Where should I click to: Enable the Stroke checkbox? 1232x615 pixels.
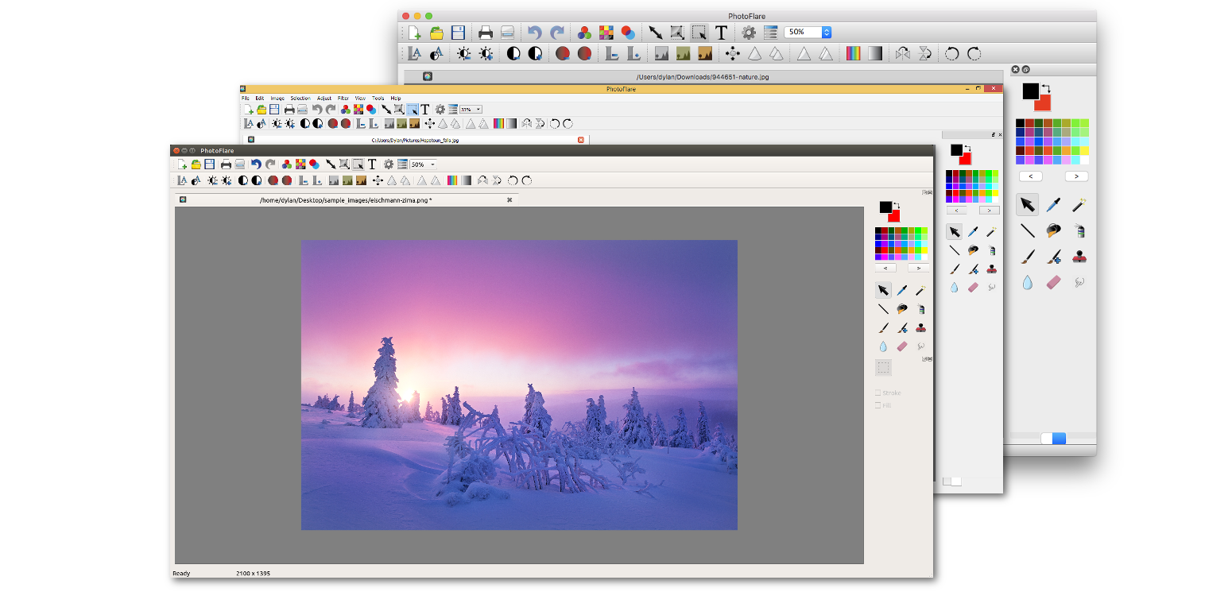878,393
